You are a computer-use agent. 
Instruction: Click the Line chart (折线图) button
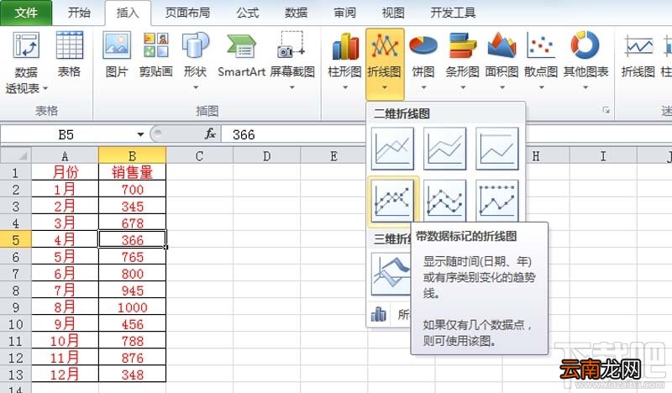point(385,64)
